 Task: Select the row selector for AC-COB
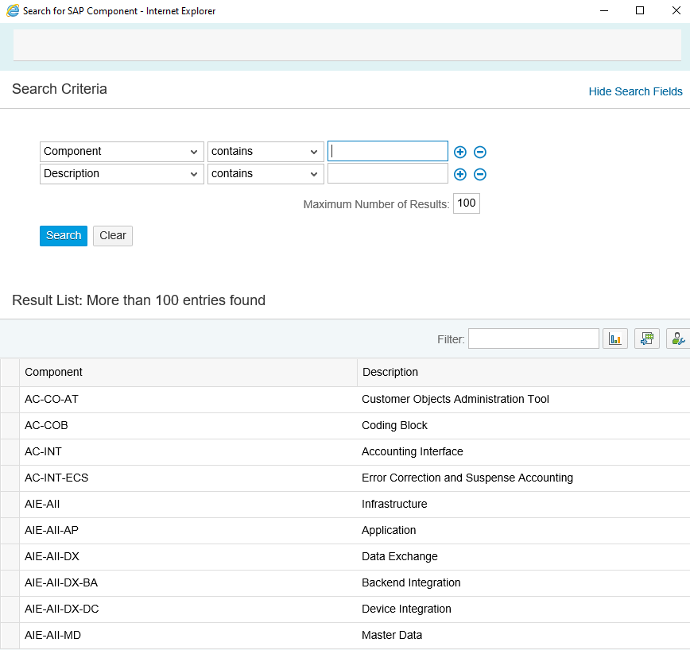10,426
